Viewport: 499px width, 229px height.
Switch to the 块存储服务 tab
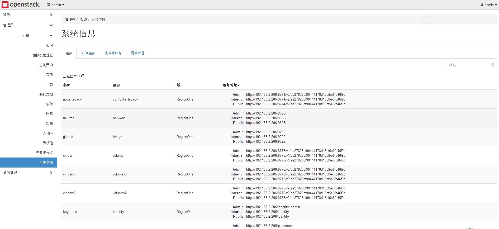[x=113, y=53]
